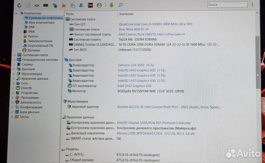Click the CPU chip toolbar icon
265x163 pixels.
pos(37,6)
